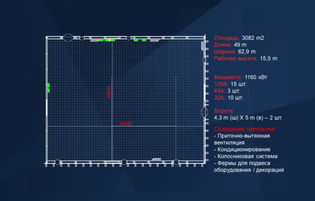Select the "10 шт." quantity value
The image size is (315, 201).
click(235, 98)
